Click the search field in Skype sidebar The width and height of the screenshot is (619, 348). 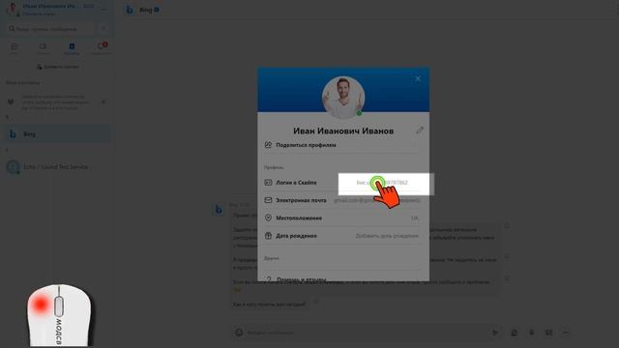point(51,29)
